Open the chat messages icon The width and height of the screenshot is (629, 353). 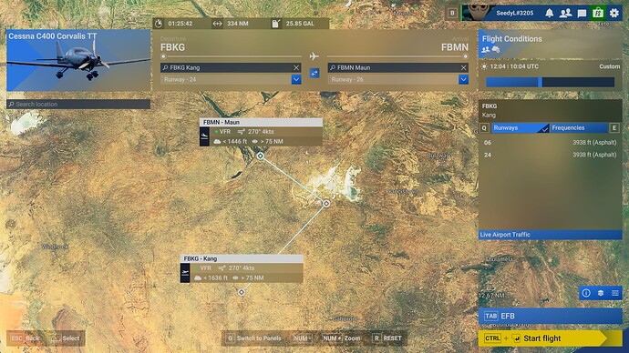(582, 14)
